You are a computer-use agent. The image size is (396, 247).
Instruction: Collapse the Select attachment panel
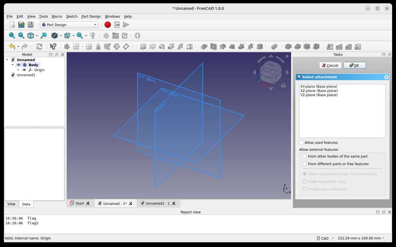(386, 77)
